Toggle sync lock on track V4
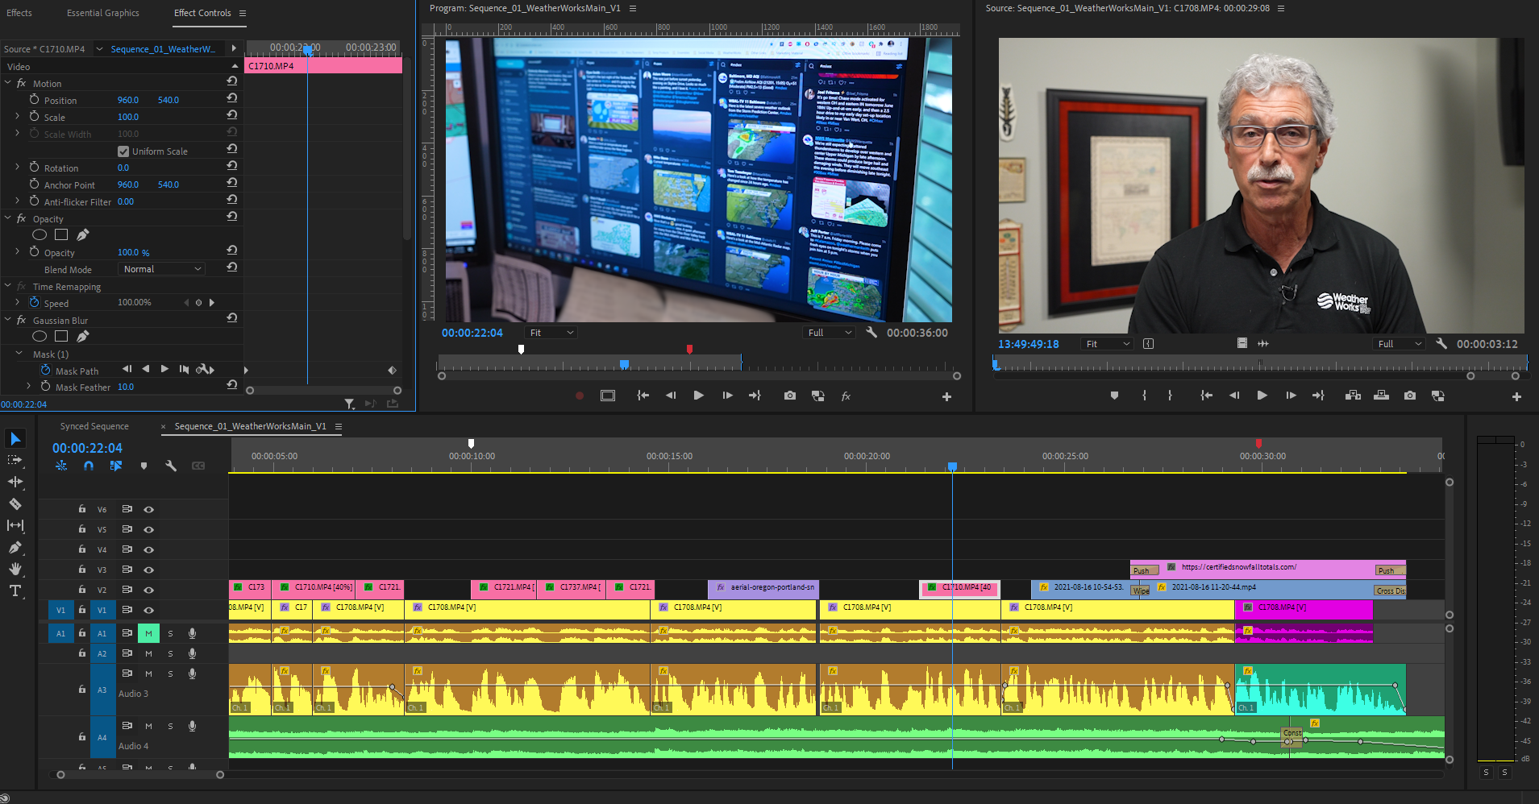 pyautogui.click(x=127, y=549)
